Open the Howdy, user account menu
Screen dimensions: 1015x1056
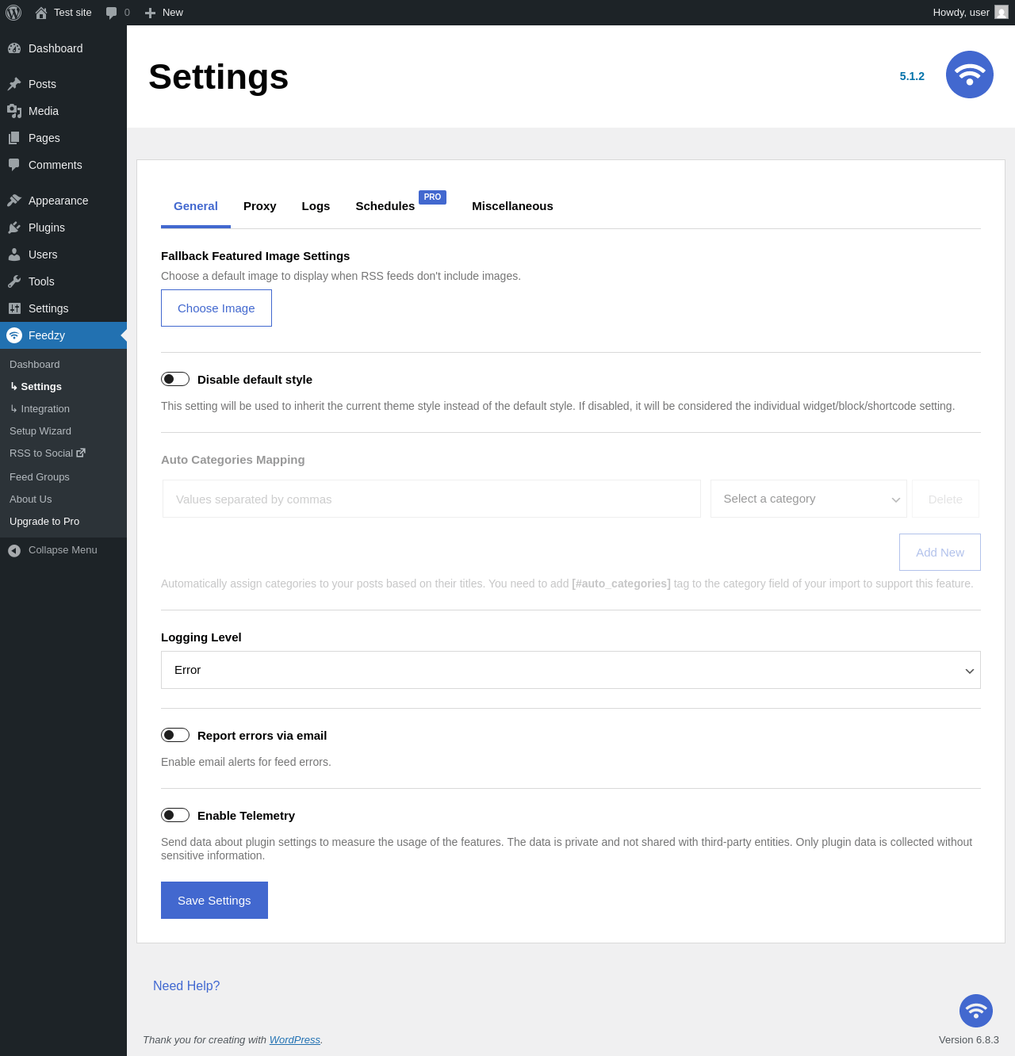[x=969, y=13]
